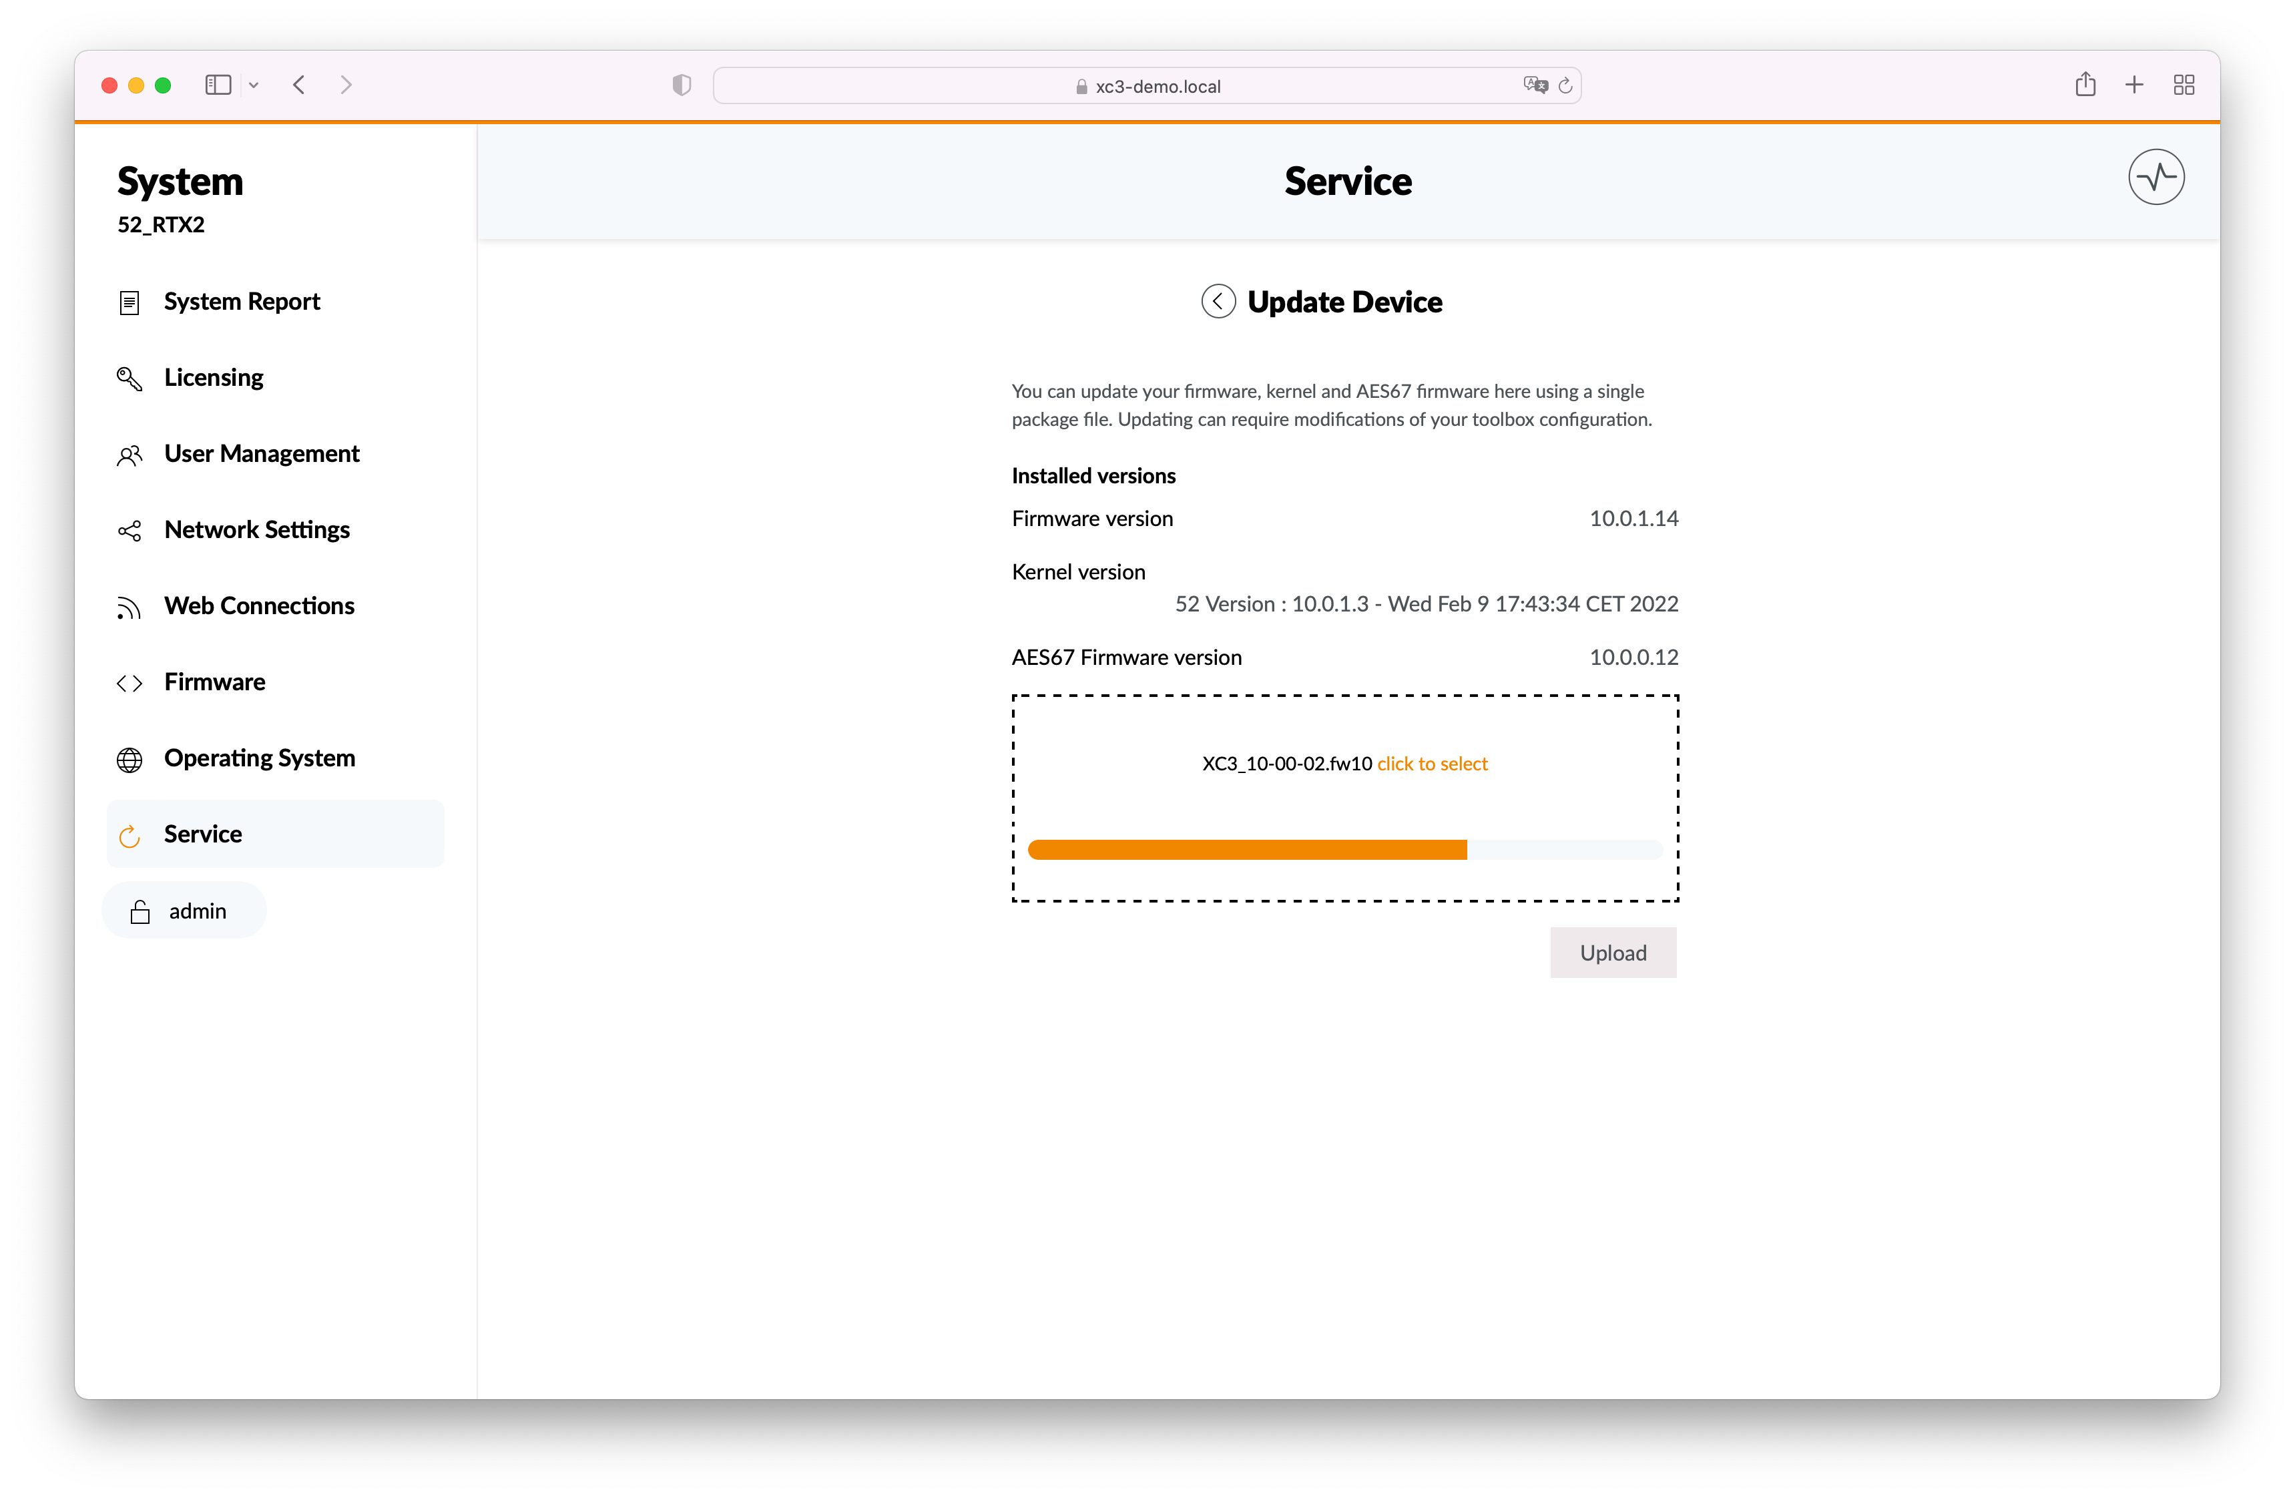Open the System Report menu item
Viewport: 2295px width, 1498px height.
click(275, 302)
